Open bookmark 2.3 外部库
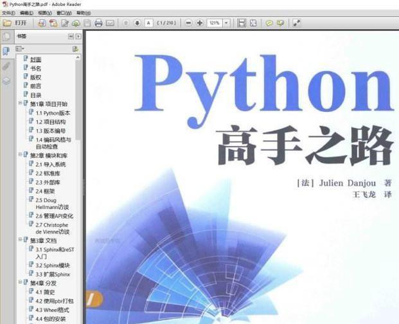This screenshot has width=399, height=324. [48, 182]
